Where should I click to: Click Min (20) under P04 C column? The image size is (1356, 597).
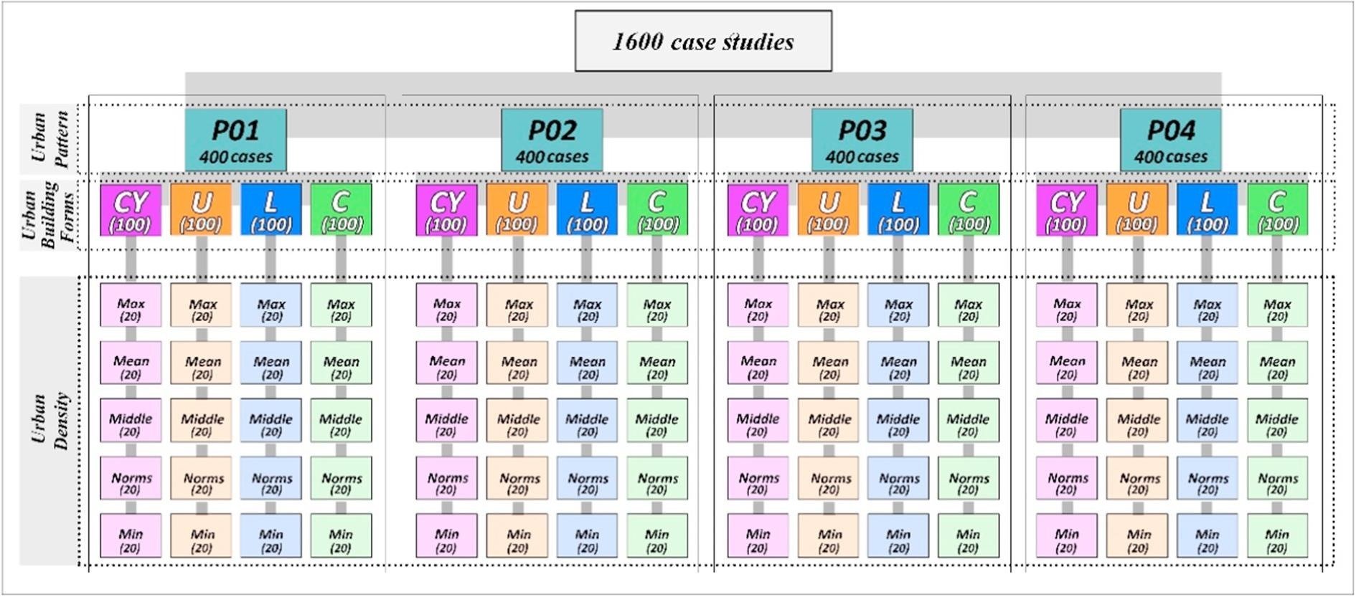click(1277, 535)
